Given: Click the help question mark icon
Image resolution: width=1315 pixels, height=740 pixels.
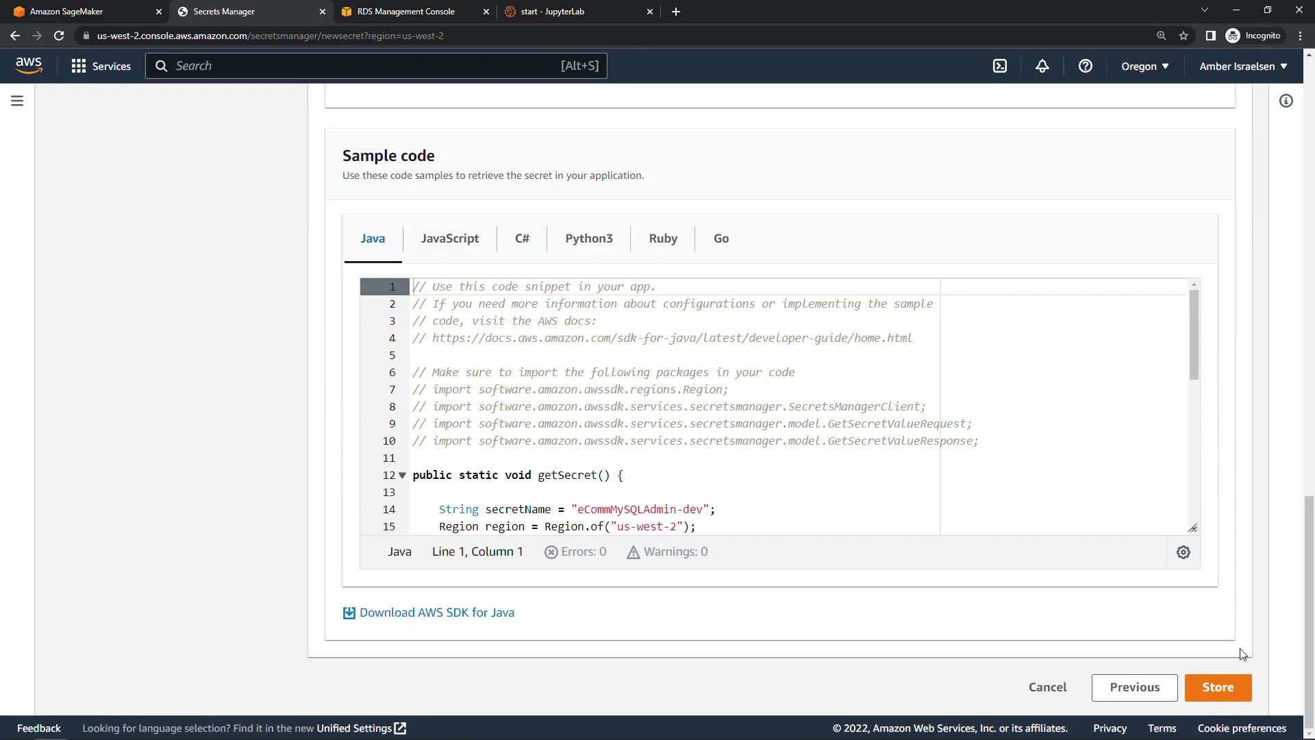Looking at the screenshot, I should coord(1085,66).
